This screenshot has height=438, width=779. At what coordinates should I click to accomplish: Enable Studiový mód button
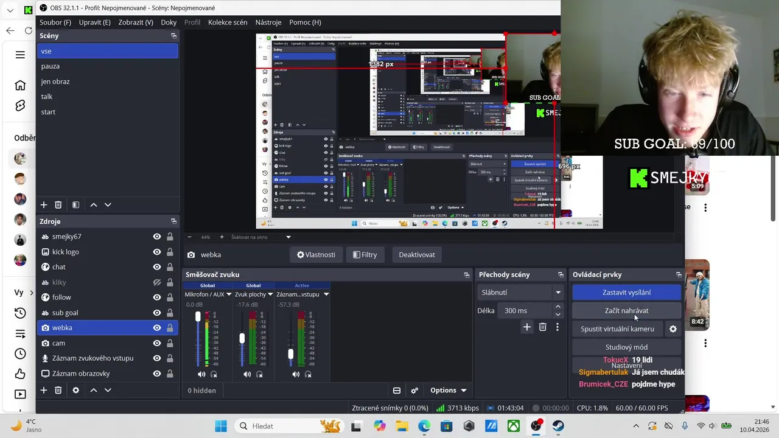(626, 347)
